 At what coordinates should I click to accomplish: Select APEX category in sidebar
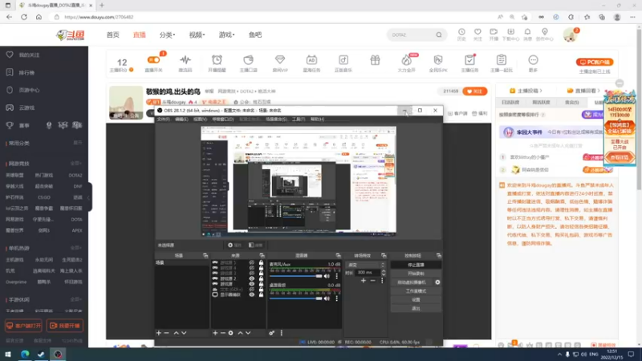click(76, 230)
